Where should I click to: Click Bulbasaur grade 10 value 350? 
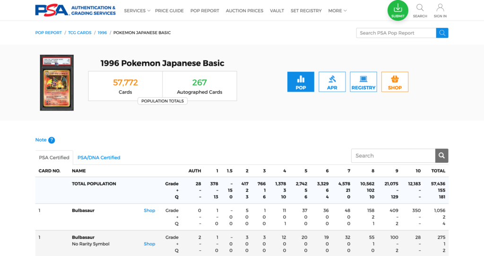click(416, 211)
